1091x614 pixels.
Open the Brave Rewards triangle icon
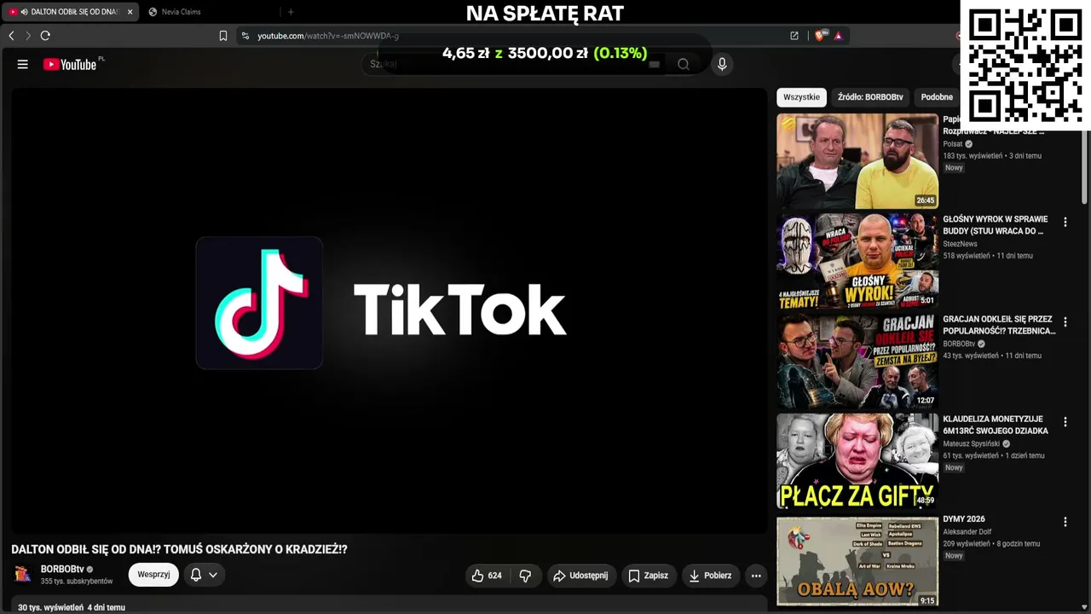pyautogui.click(x=839, y=36)
